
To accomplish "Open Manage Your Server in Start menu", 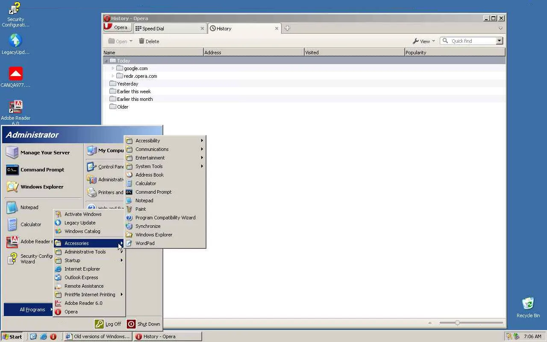I will coord(43,153).
